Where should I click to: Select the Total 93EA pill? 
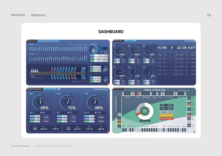167,105
